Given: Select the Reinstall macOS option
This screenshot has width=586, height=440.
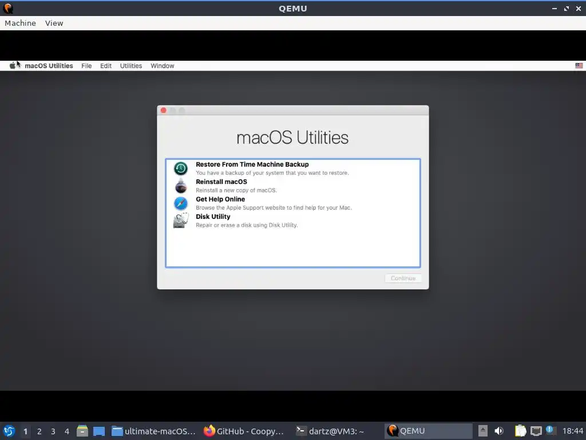Looking at the screenshot, I should [x=293, y=186].
